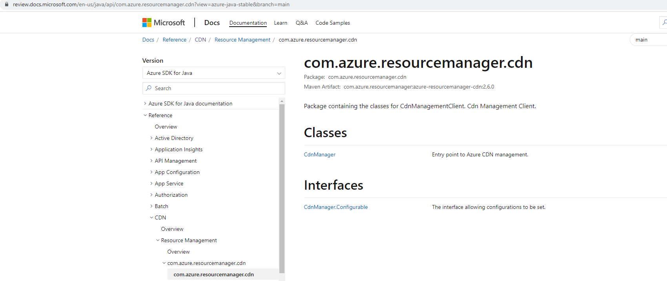667x281 pixels.
Task: Click the magnifier icon in sidebar search box
Action: tap(149, 88)
